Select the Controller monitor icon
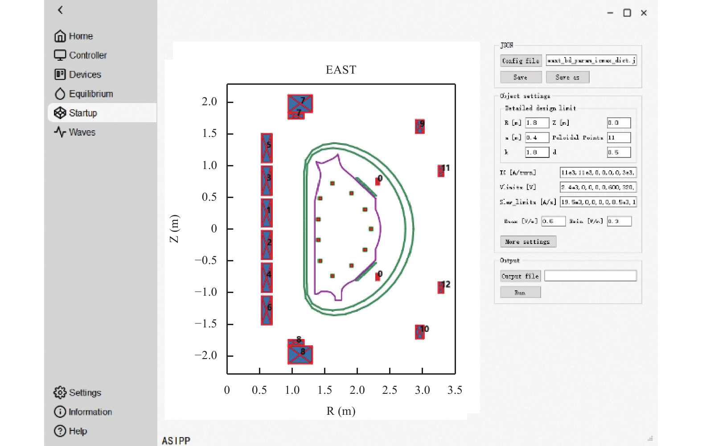The width and height of the screenshot is (702, 446). click(x=60, y=55)
